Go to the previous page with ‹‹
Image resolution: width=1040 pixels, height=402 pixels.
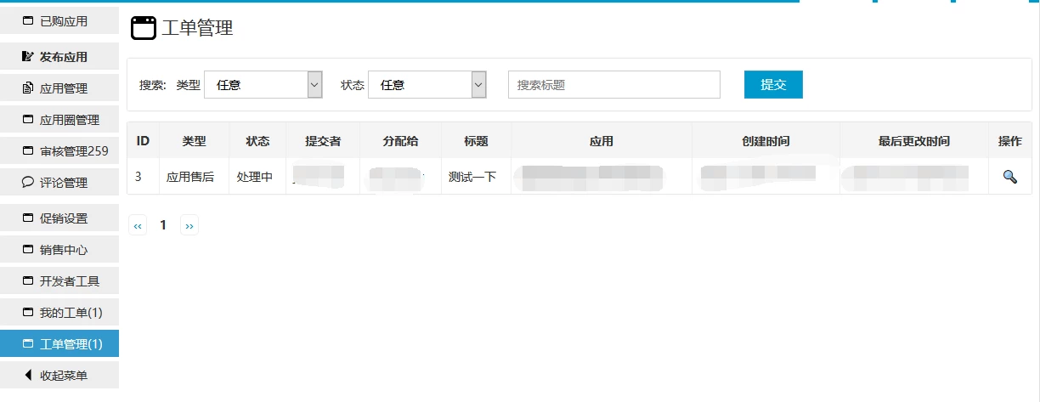(x=138, y=225)
